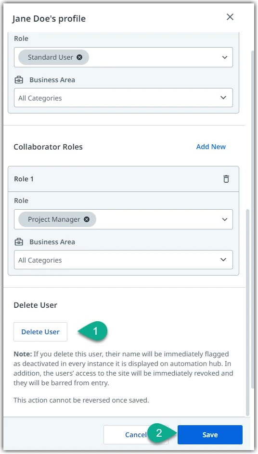Open the upper All Categories dropdown

[x=123, y=98]
